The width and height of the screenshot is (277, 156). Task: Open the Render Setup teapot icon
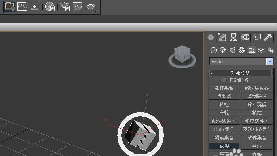65,7
